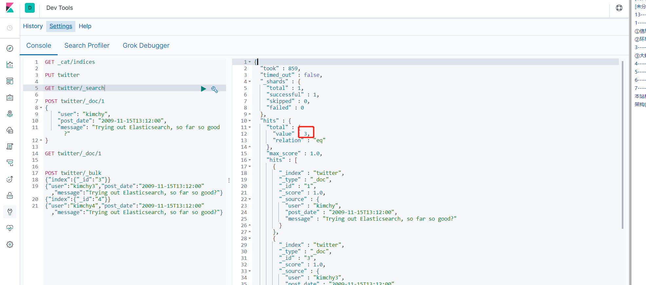Viewport: 646px width, 285px height.
Task: Open Settings menu item
Action: tap(61, 26)
